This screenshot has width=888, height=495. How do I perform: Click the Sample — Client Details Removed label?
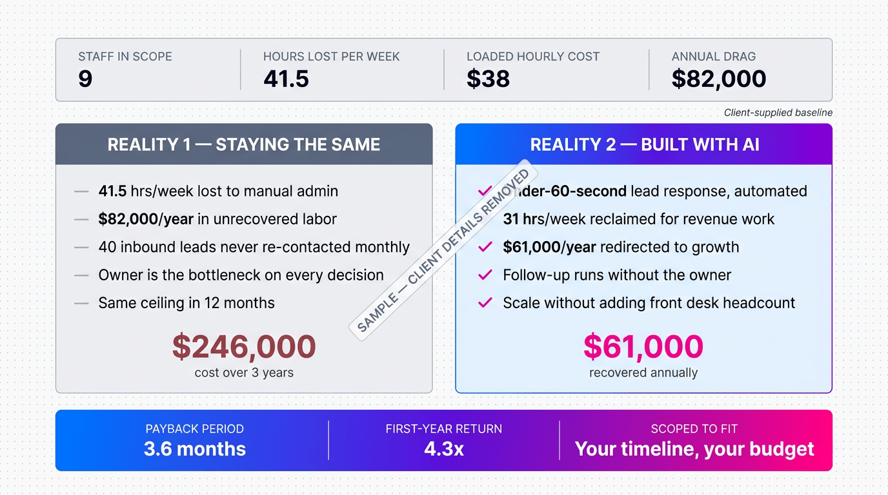coord(444,251)
